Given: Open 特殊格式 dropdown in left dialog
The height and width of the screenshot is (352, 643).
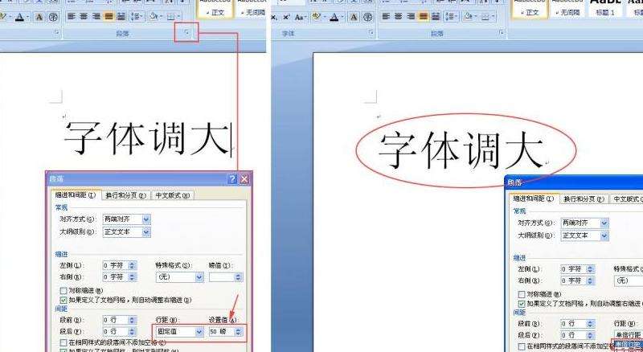Looking at the screenshot, I should tap(199, 276).
